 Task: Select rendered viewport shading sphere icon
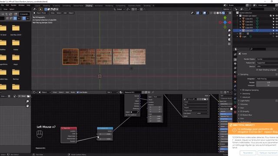click(x=223, y=13)
